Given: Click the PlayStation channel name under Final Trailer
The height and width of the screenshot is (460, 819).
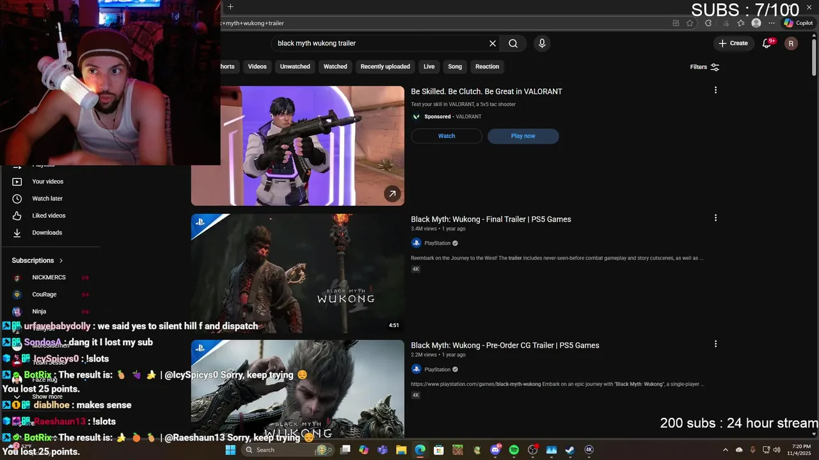Looking at the screenshot, I should pos(438,243).
